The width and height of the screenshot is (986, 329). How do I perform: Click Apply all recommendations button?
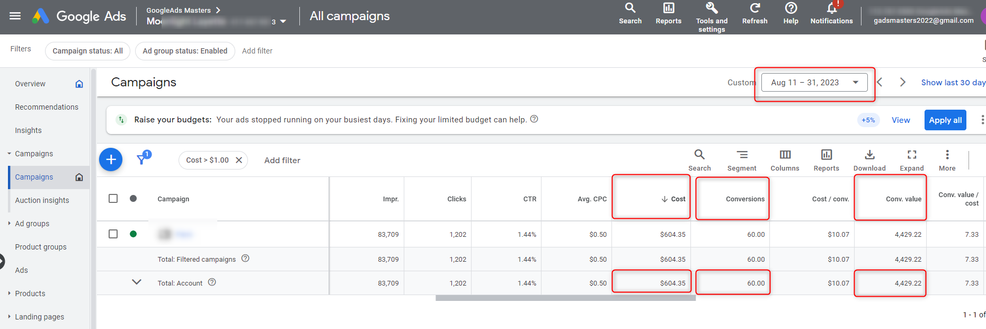(x=945, y=120)
